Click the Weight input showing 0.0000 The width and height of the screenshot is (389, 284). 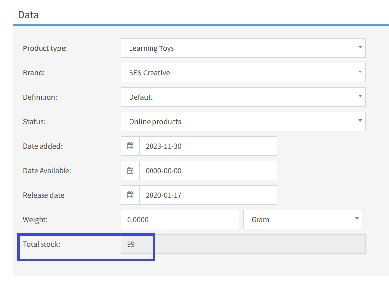180,219
